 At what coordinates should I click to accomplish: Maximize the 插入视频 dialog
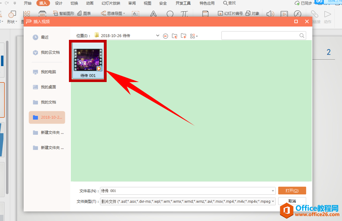296,21
